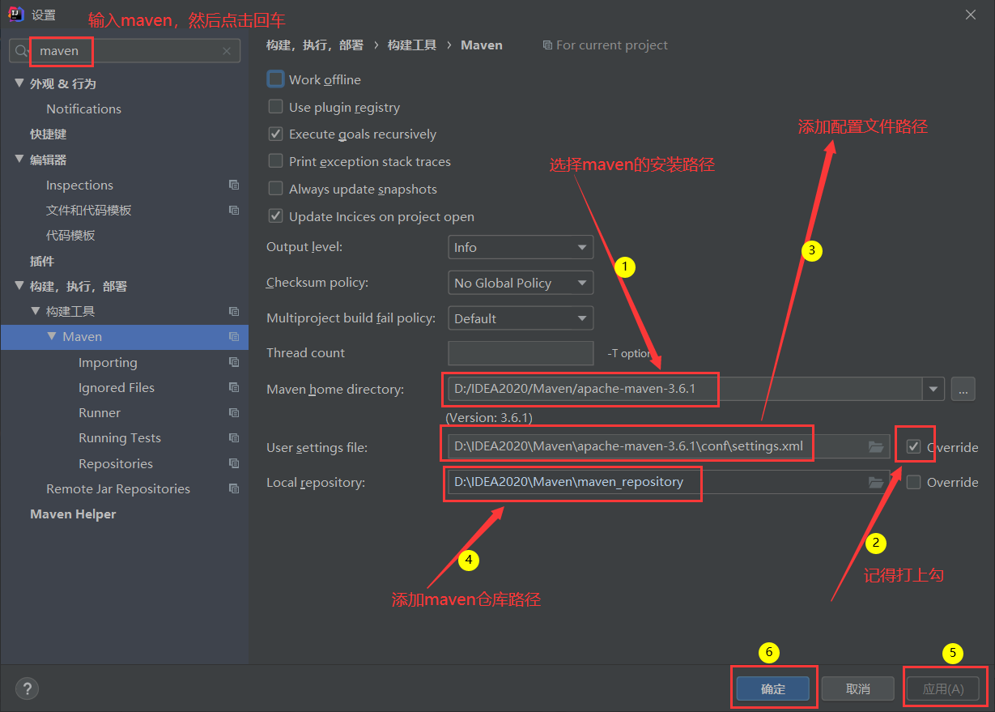
Task: Click into the Thread count field
Action: 521,353
